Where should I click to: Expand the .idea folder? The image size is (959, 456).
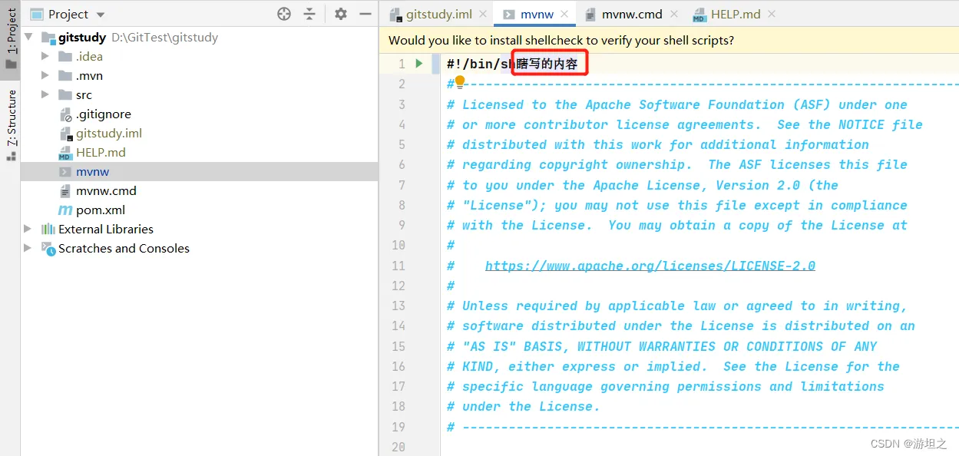pos(45,56)
